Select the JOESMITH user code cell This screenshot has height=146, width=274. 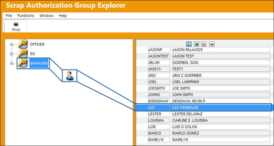pyautogui.click(x=159, y=88)
